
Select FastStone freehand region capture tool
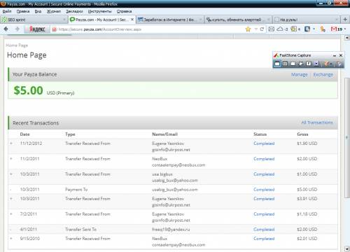[301, 64]
